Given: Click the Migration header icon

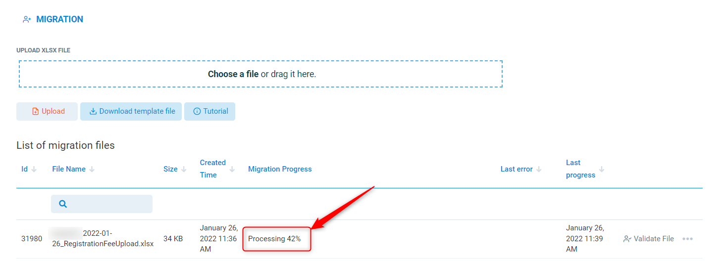Looking at the screenshot, I should [27, 20].
